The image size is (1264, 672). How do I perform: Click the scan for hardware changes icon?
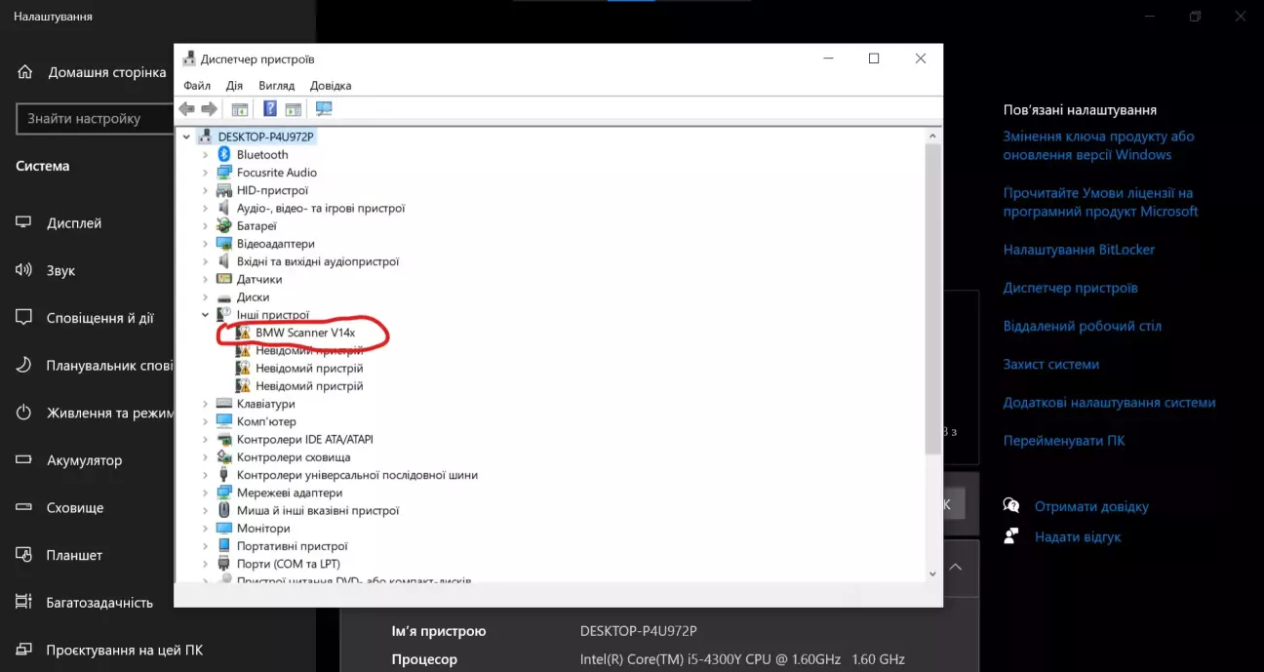[x=324, y=108]
